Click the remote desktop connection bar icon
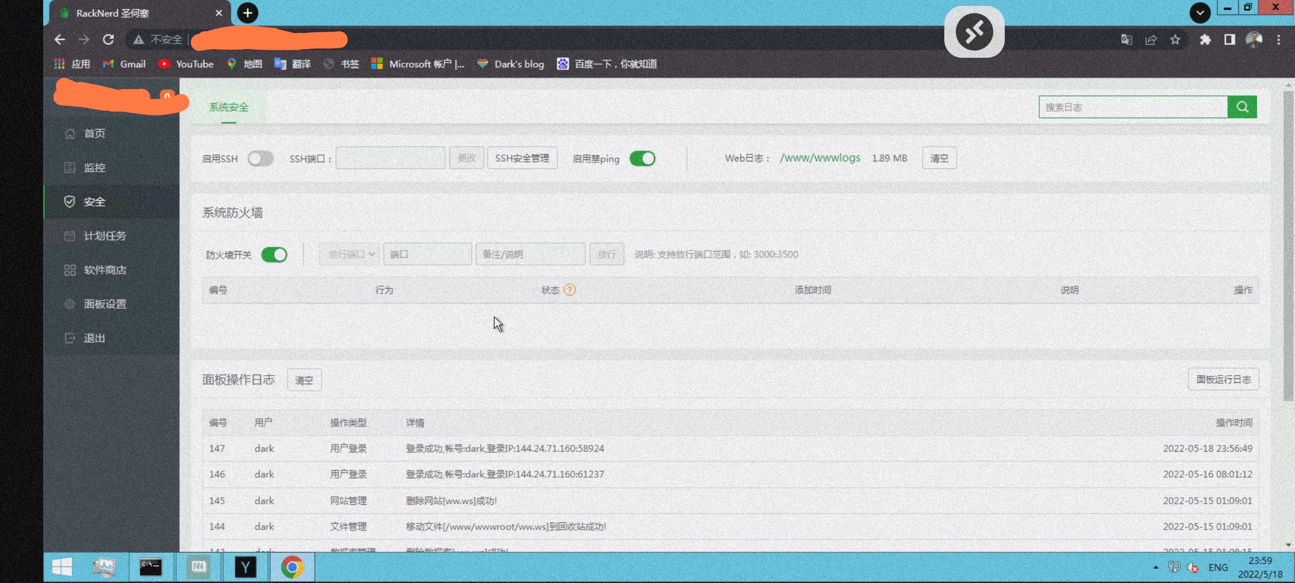 (974, 32)
